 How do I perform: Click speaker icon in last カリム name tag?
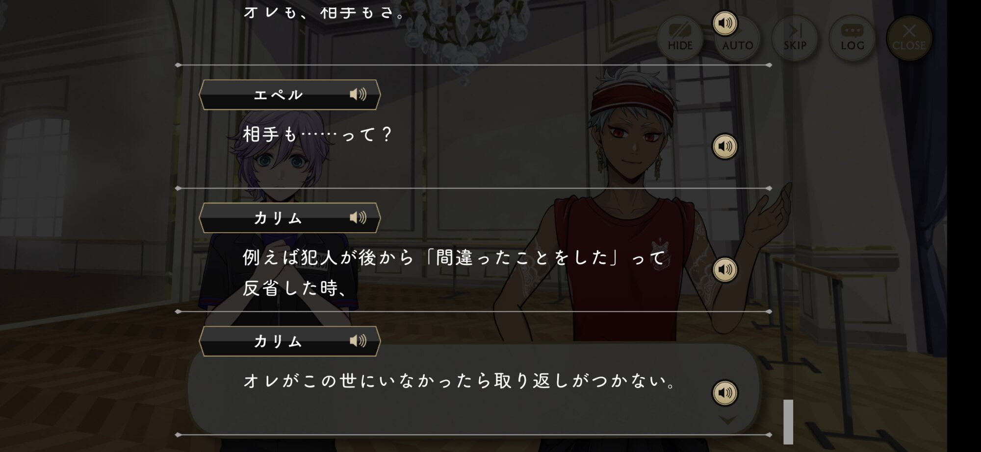[x=358, y=341]
